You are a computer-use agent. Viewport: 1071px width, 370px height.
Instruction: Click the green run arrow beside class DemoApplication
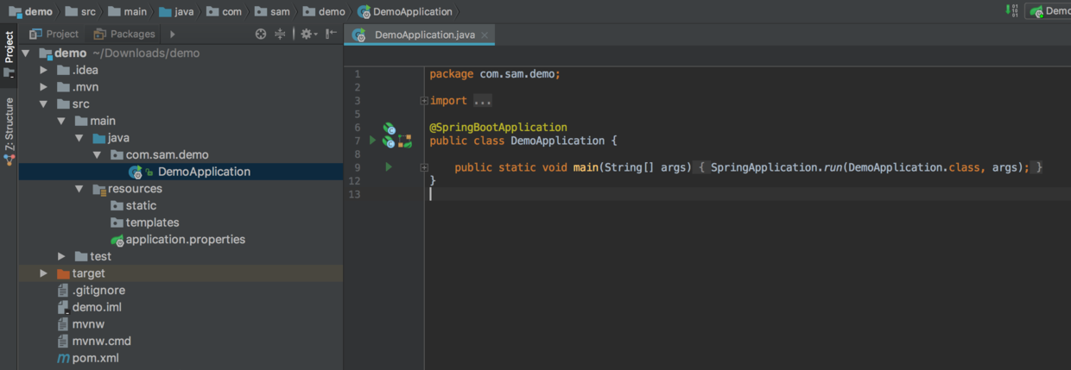373,141
